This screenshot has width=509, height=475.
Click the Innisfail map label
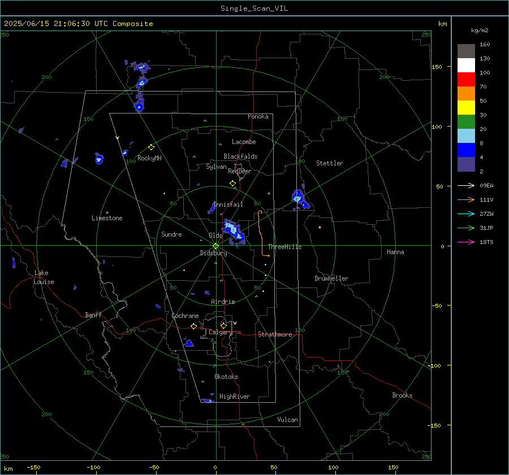pyautogui.click(x=228, y=204)
